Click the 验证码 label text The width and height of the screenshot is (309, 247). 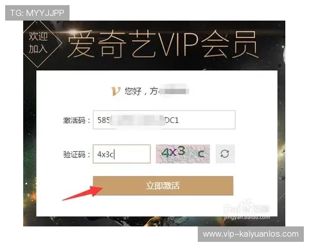tap(74, 154)
